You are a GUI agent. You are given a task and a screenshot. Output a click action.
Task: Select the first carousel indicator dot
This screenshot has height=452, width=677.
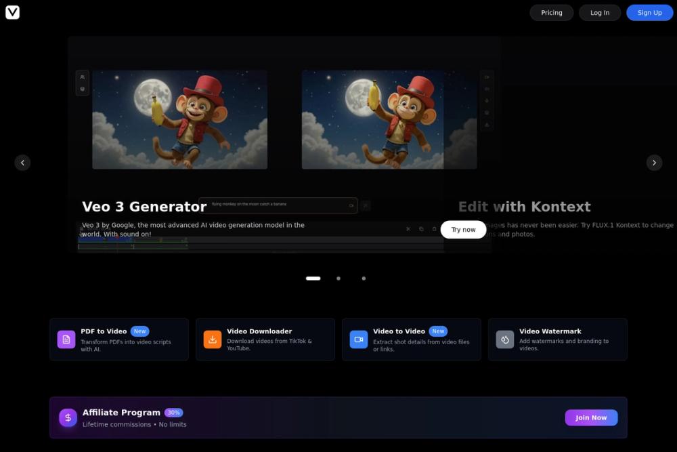(313, 278)
